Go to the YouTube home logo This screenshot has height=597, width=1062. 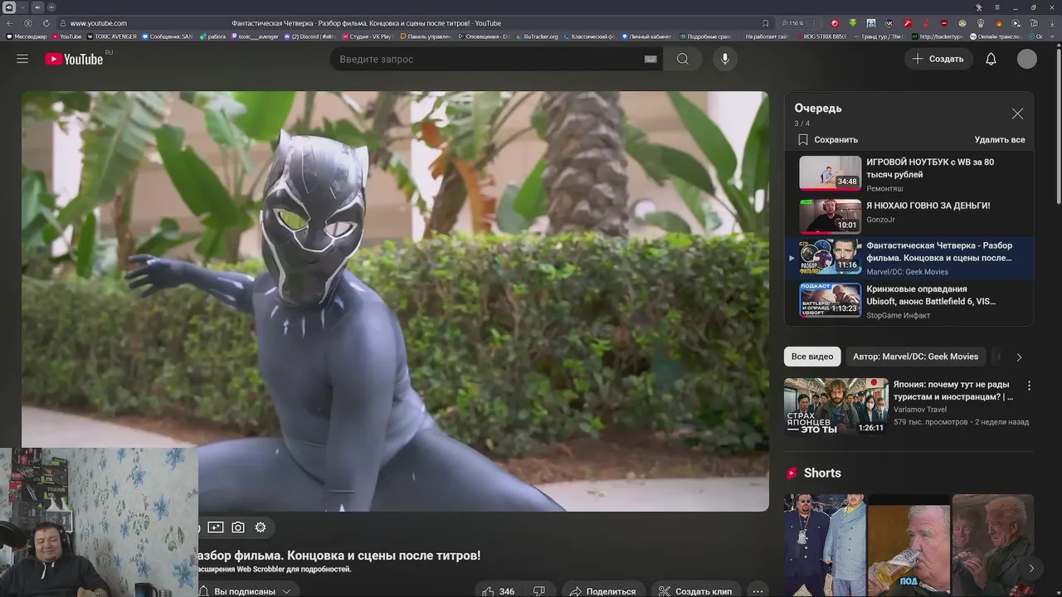tap(74, 59)
